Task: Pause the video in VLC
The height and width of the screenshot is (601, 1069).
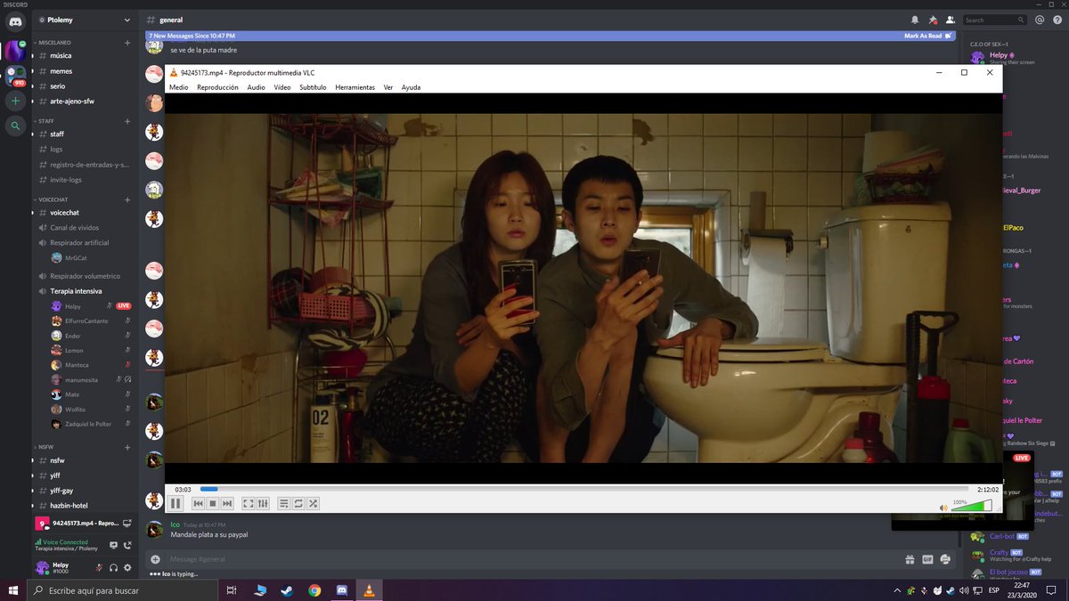Action: click(175, 504)
